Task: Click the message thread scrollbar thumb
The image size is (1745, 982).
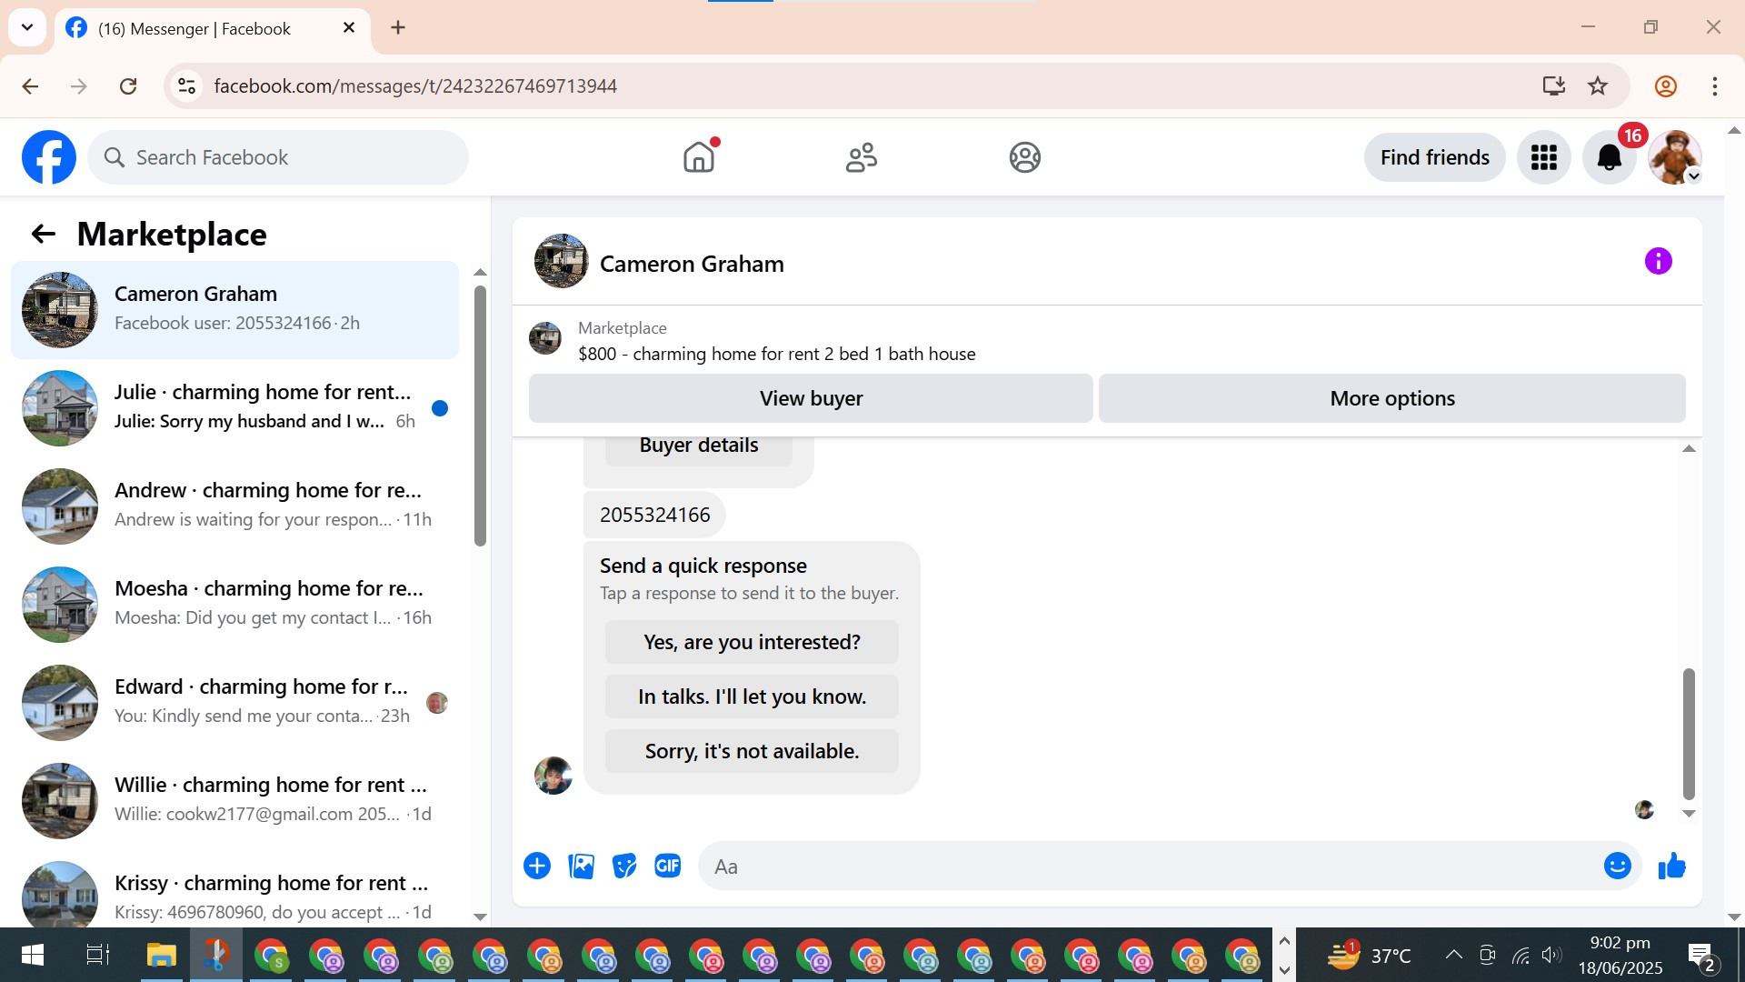Action: click(x=1689, y=733)
